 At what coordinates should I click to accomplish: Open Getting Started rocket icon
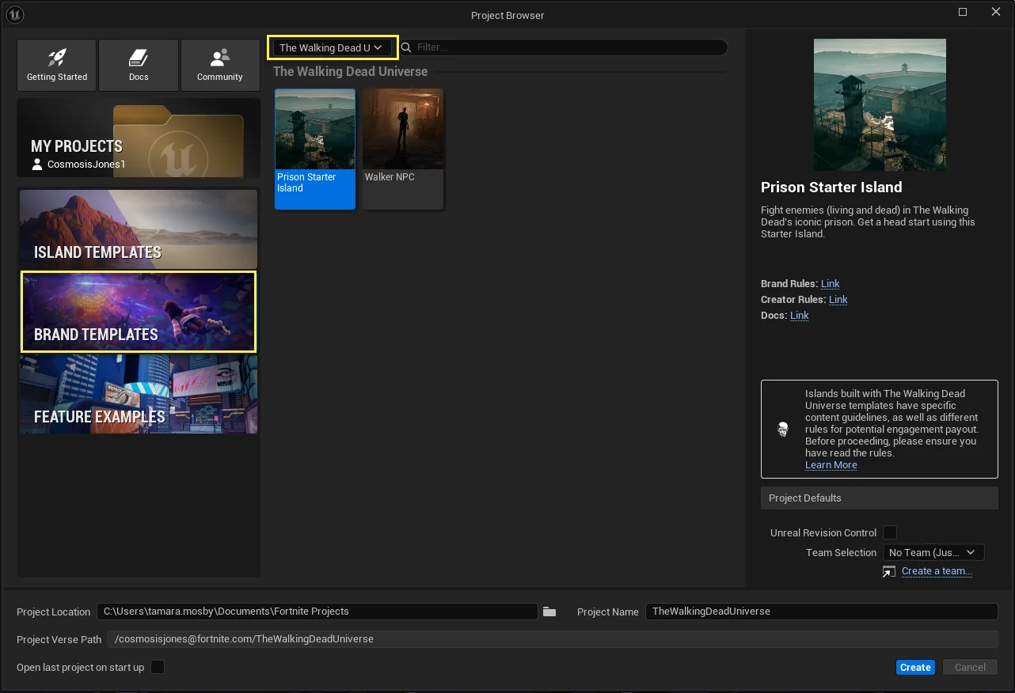[57, 58]
